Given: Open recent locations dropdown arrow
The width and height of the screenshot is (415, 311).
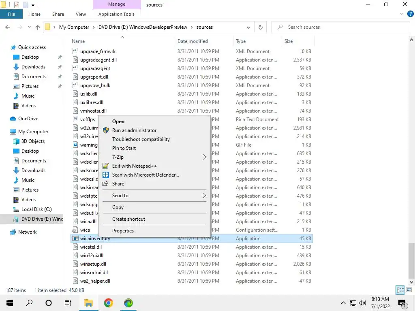Looking at the screenshot, I should click(29, 27).
